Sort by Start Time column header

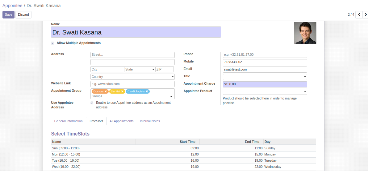(x=168, y=142)
